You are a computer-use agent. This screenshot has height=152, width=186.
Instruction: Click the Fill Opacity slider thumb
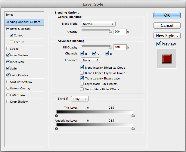(x=110, y=47)
